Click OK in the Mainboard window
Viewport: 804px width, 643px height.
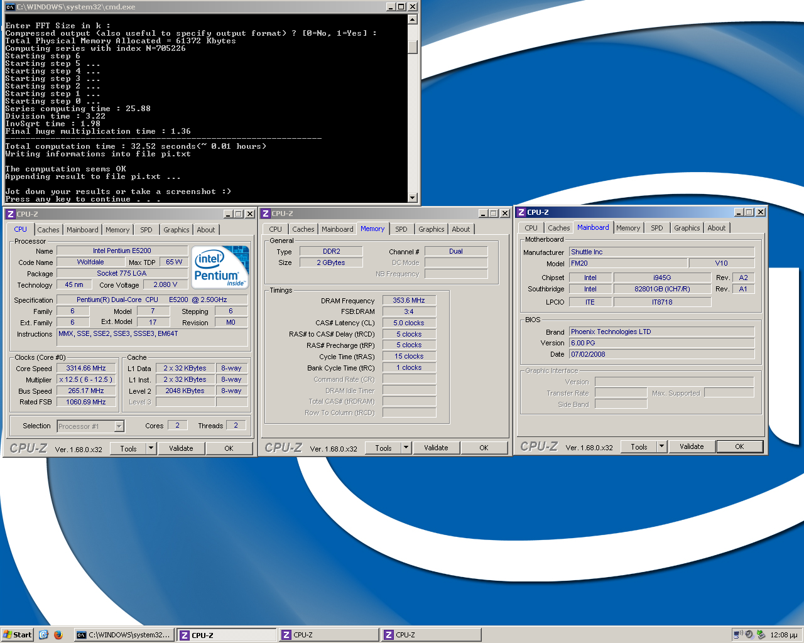pyautogui.click(x=739, y=446)
